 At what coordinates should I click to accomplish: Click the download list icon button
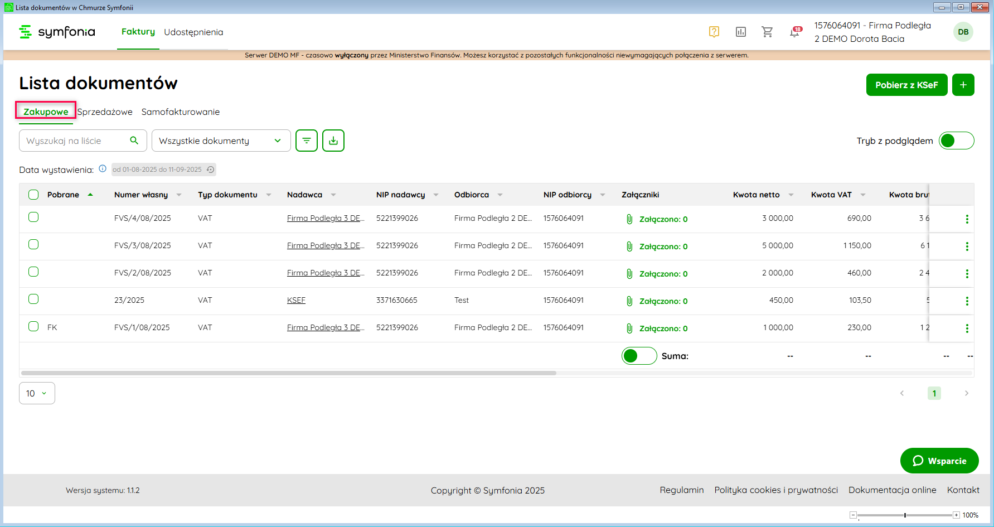pyautogui.click(x=333, y=141)
